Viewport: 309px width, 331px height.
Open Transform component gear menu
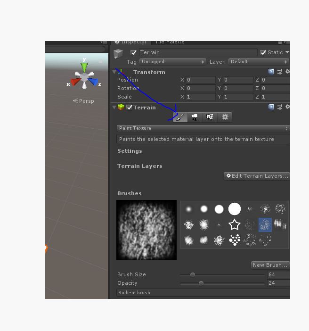[287, 71]
